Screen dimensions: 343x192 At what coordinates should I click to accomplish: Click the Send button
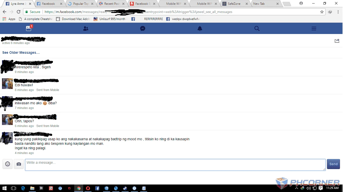[333, 164]
